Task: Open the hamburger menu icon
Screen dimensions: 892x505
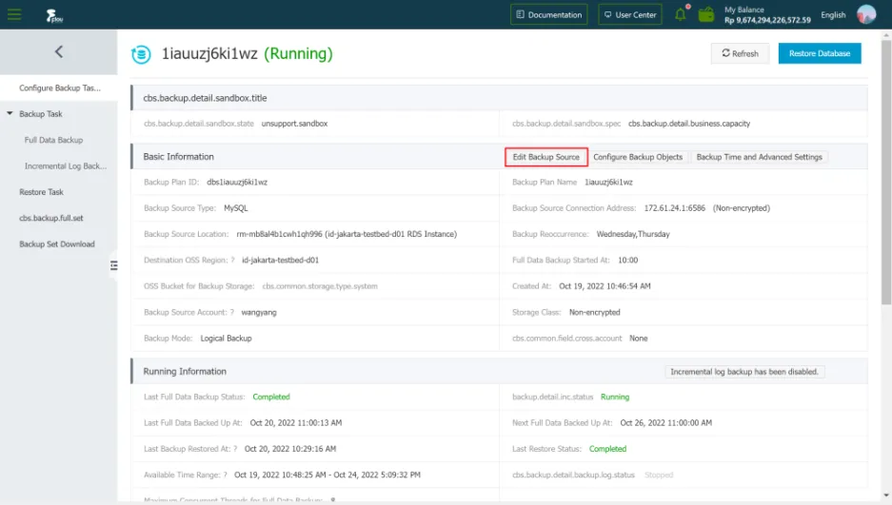Action: [14, 14]
